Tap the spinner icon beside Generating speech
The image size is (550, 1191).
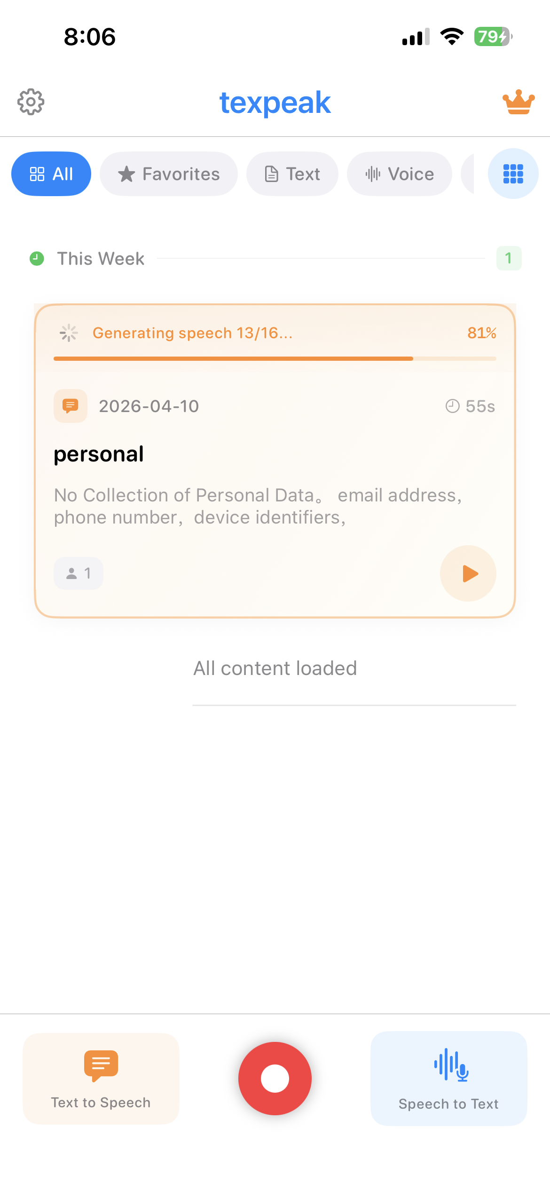point(68,333)
